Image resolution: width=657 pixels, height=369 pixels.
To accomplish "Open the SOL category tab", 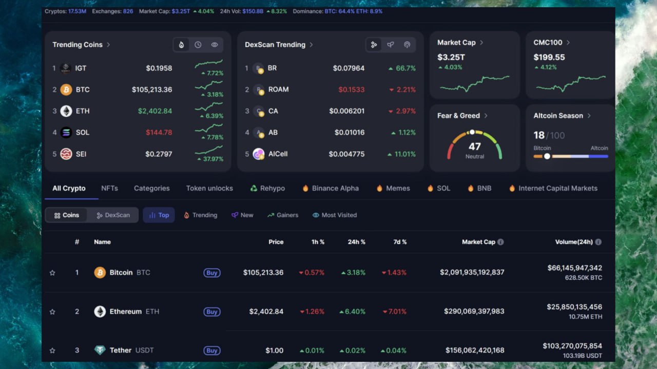I will coord(438,188).
